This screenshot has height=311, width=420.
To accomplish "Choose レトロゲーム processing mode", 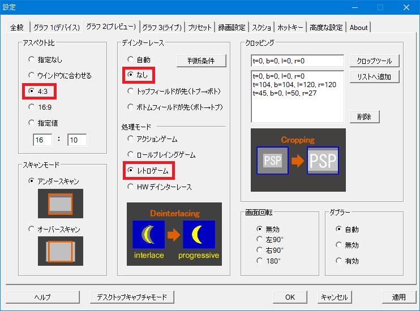I will click(148, 171).
